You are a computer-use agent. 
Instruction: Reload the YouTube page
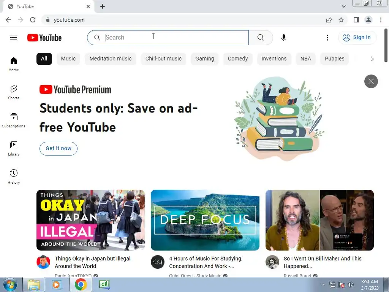(x=33, y=20)
